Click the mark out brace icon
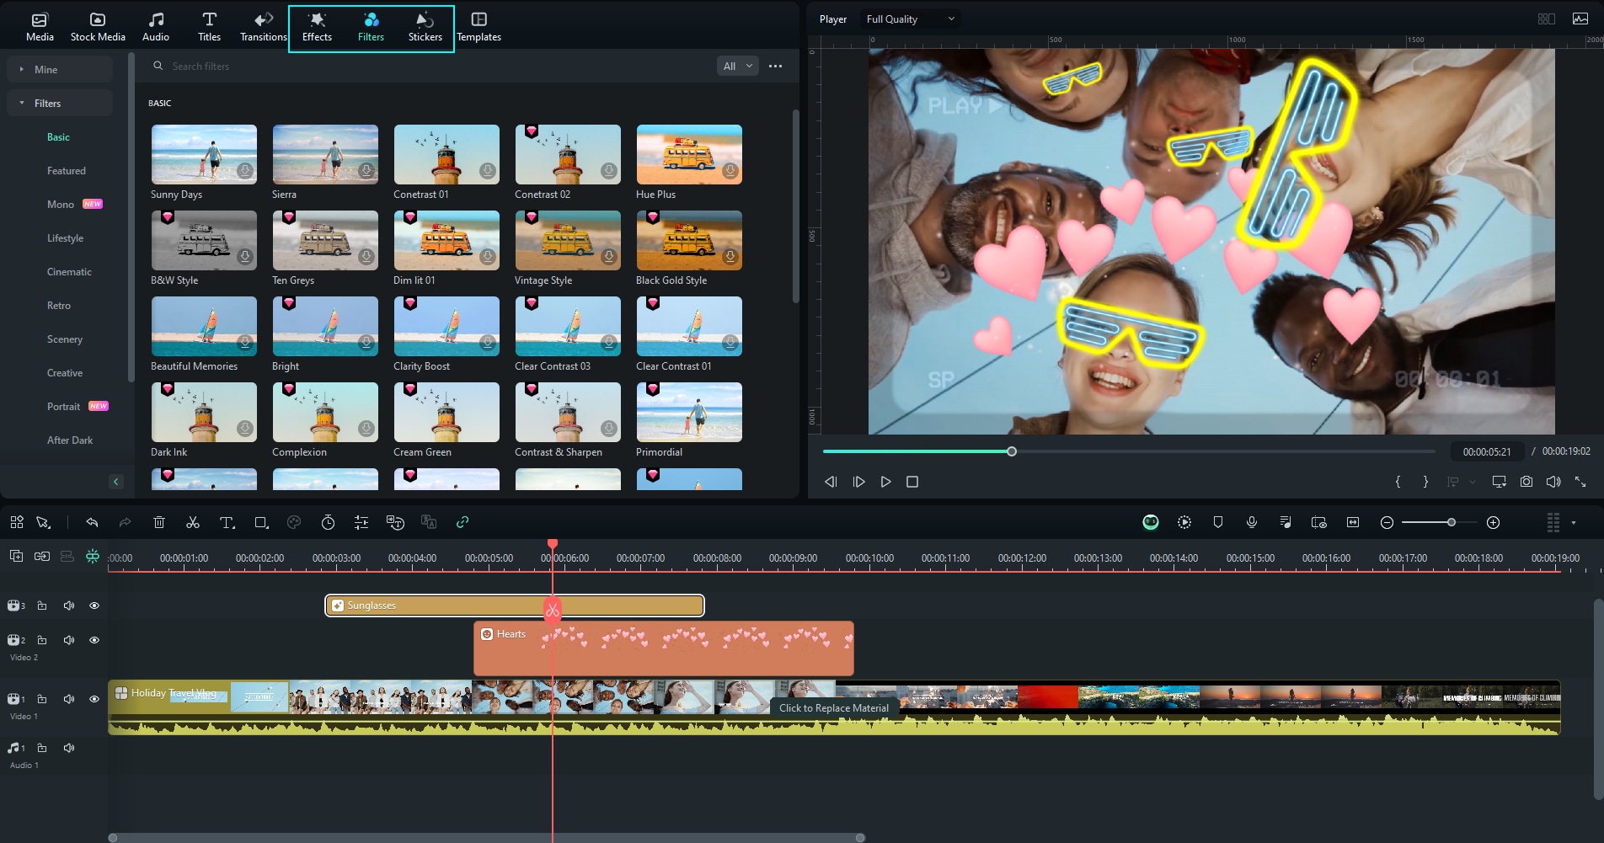This screenshot has height=843, width=1604. click(x=1425, y=482)
